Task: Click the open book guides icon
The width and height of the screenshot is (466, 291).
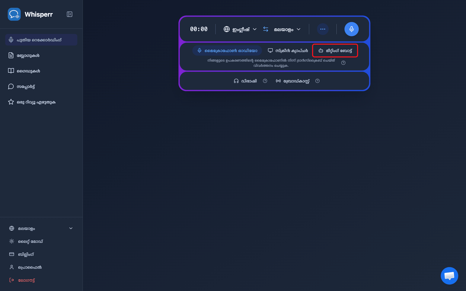Action: pyautogui.click(x=11, y=71)
